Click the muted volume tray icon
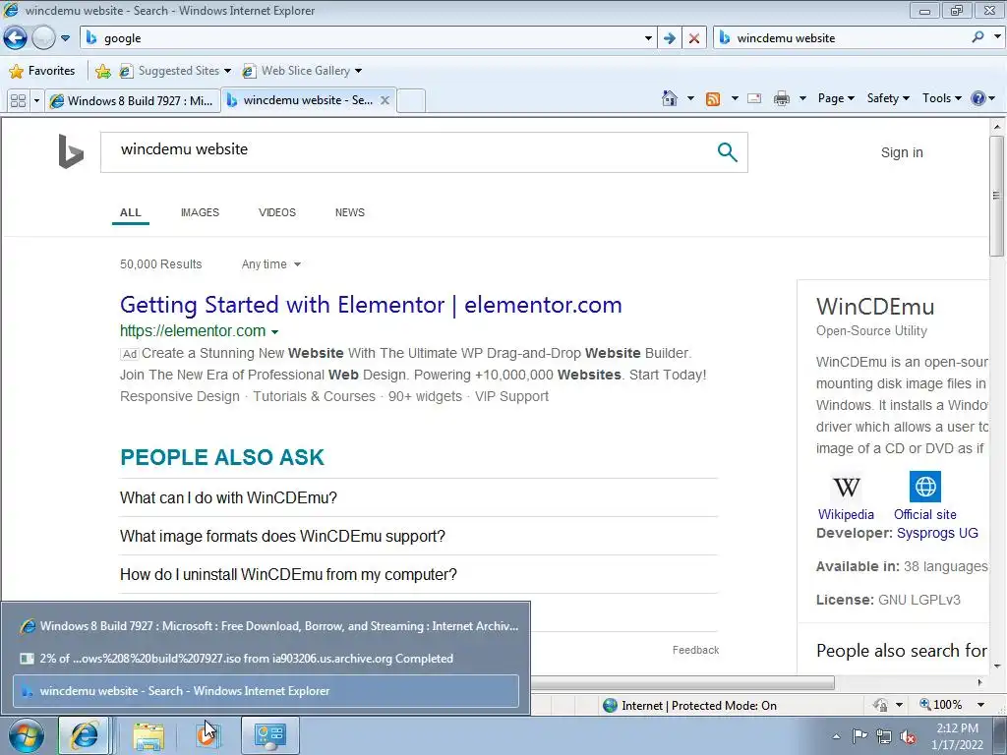The height and width of the screenshot is (755, 1007). click(908, 736)
